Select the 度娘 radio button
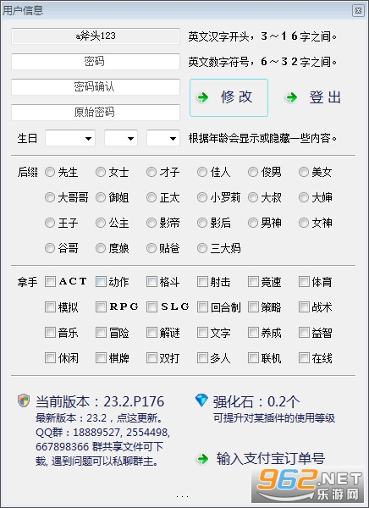 point(101,248)
